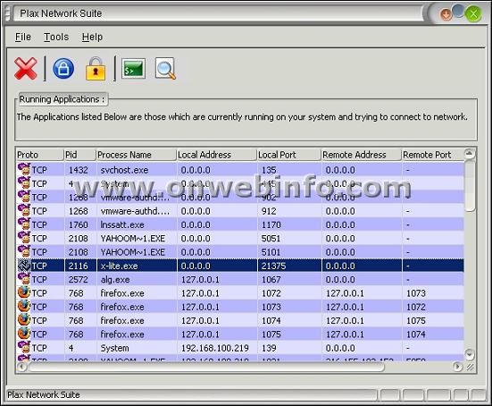Click the horizontal scrollbar left arrow

21,367
